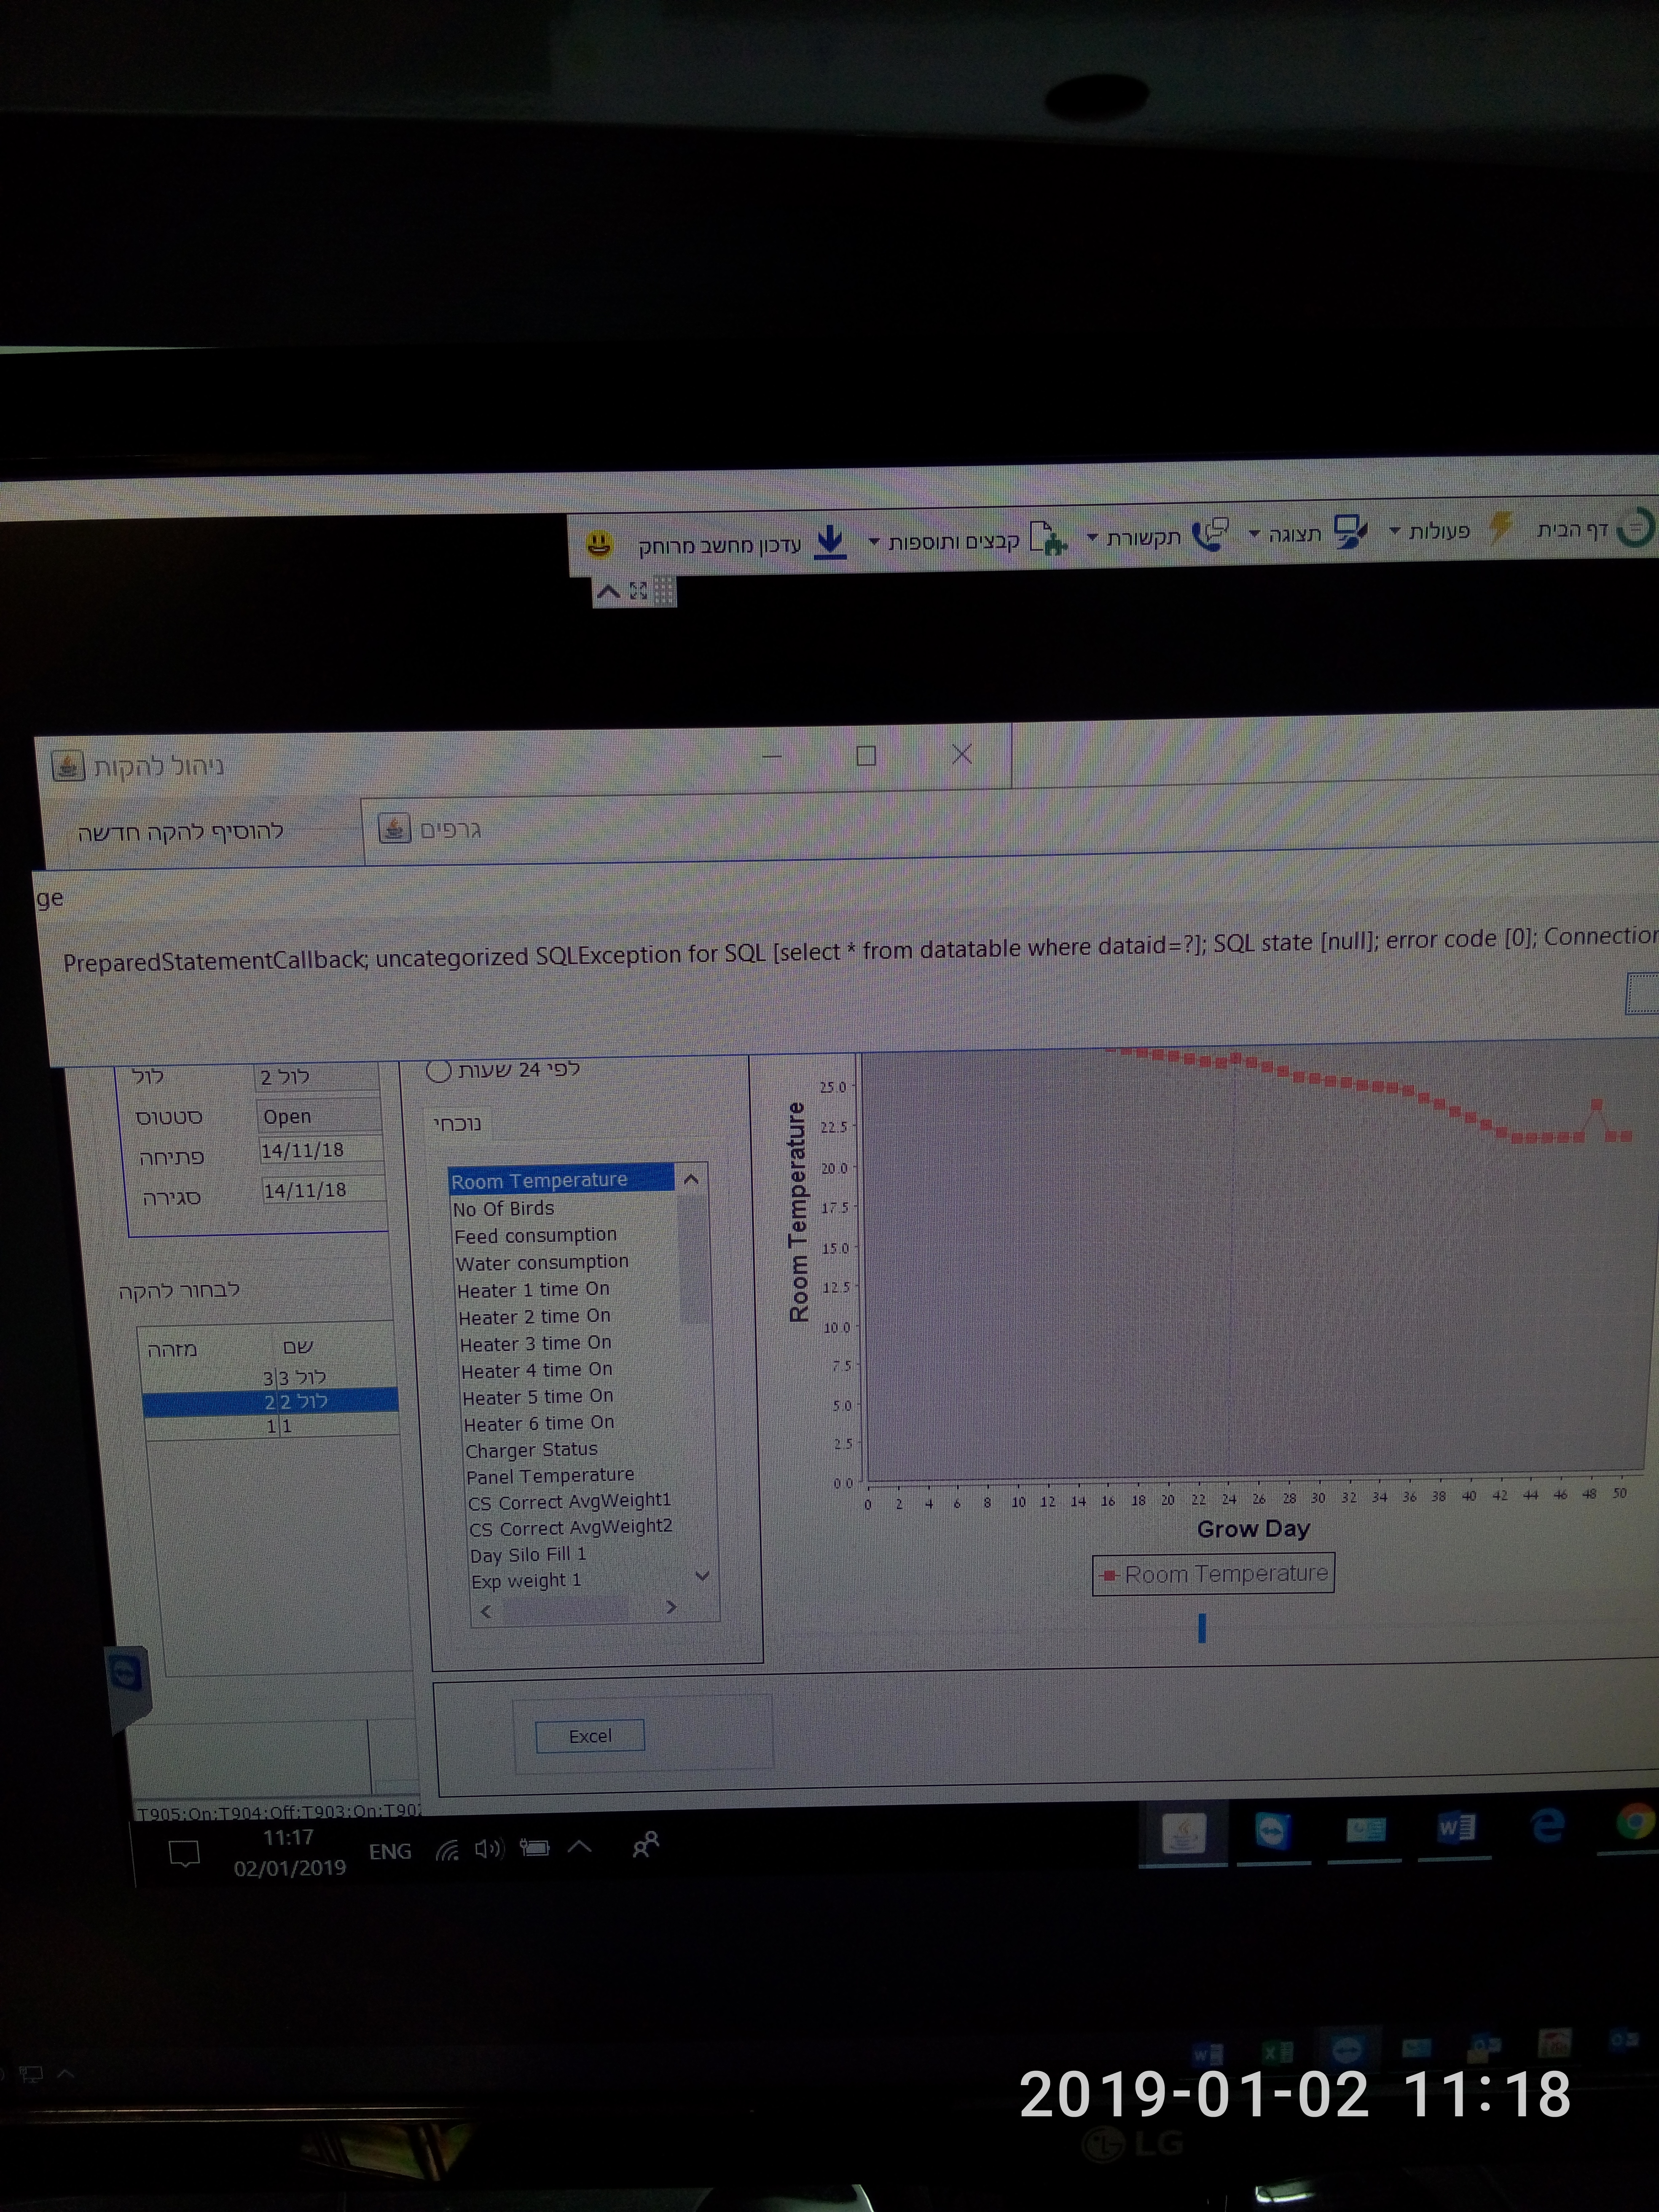Click the Java app icon in remote taskbar
Screen dimensions: 1659x2212
(1184, 1834)
